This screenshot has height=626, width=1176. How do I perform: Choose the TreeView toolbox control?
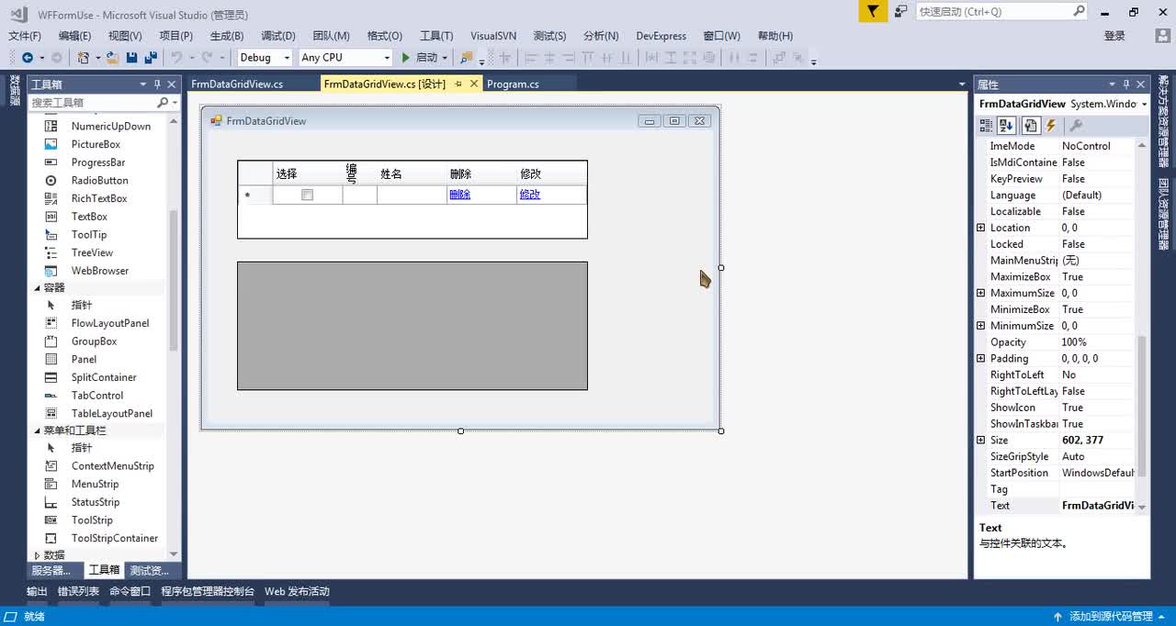[92, 252]
